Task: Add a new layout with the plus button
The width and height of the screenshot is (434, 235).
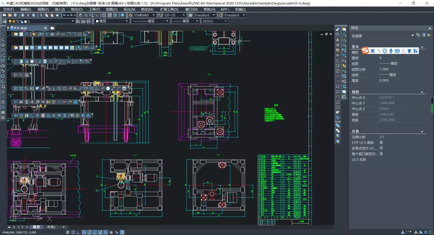Action: coord(63,227)
